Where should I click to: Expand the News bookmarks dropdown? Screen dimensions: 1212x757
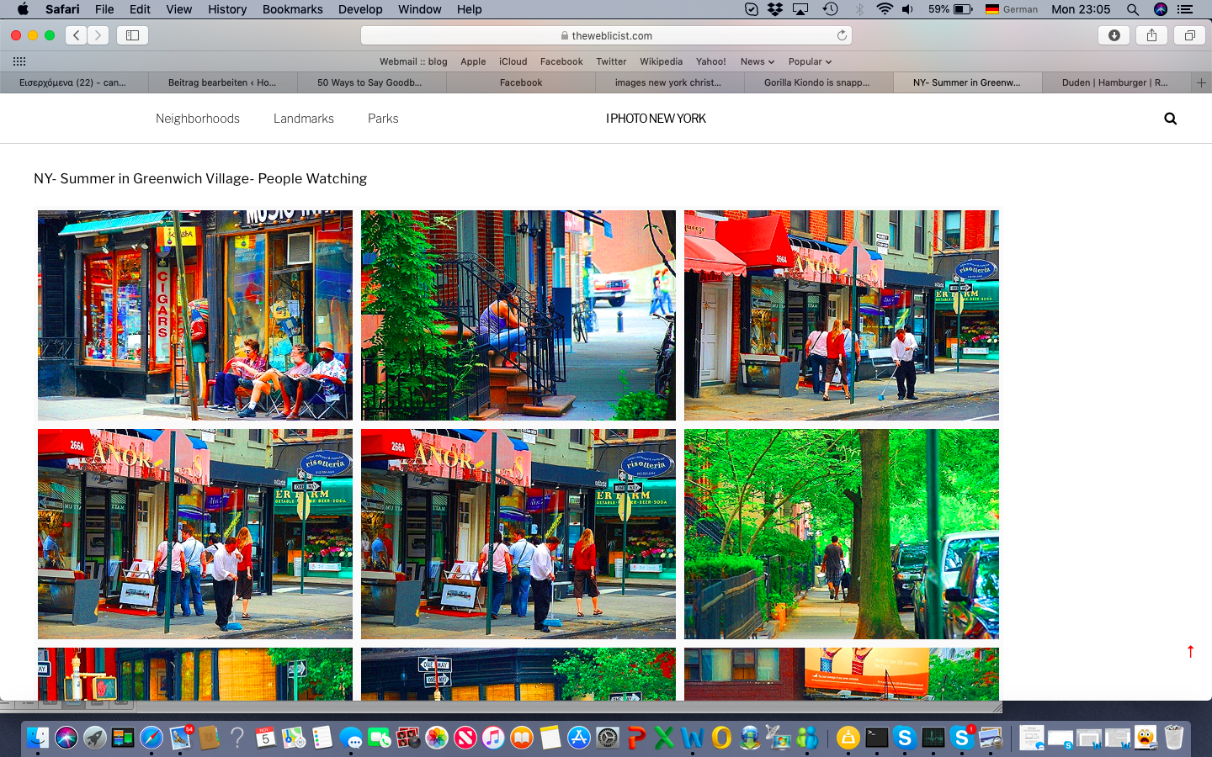click(x=757, y=61)
